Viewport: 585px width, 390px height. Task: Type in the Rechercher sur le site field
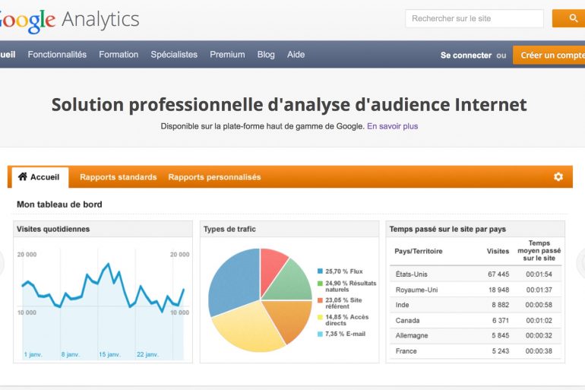tap(474, 18)
